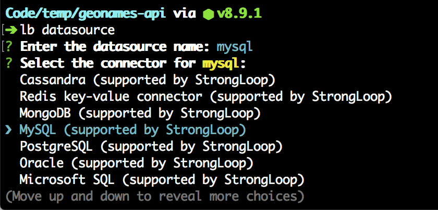Click the Move up and down hint text

click(x=155, y=196)
